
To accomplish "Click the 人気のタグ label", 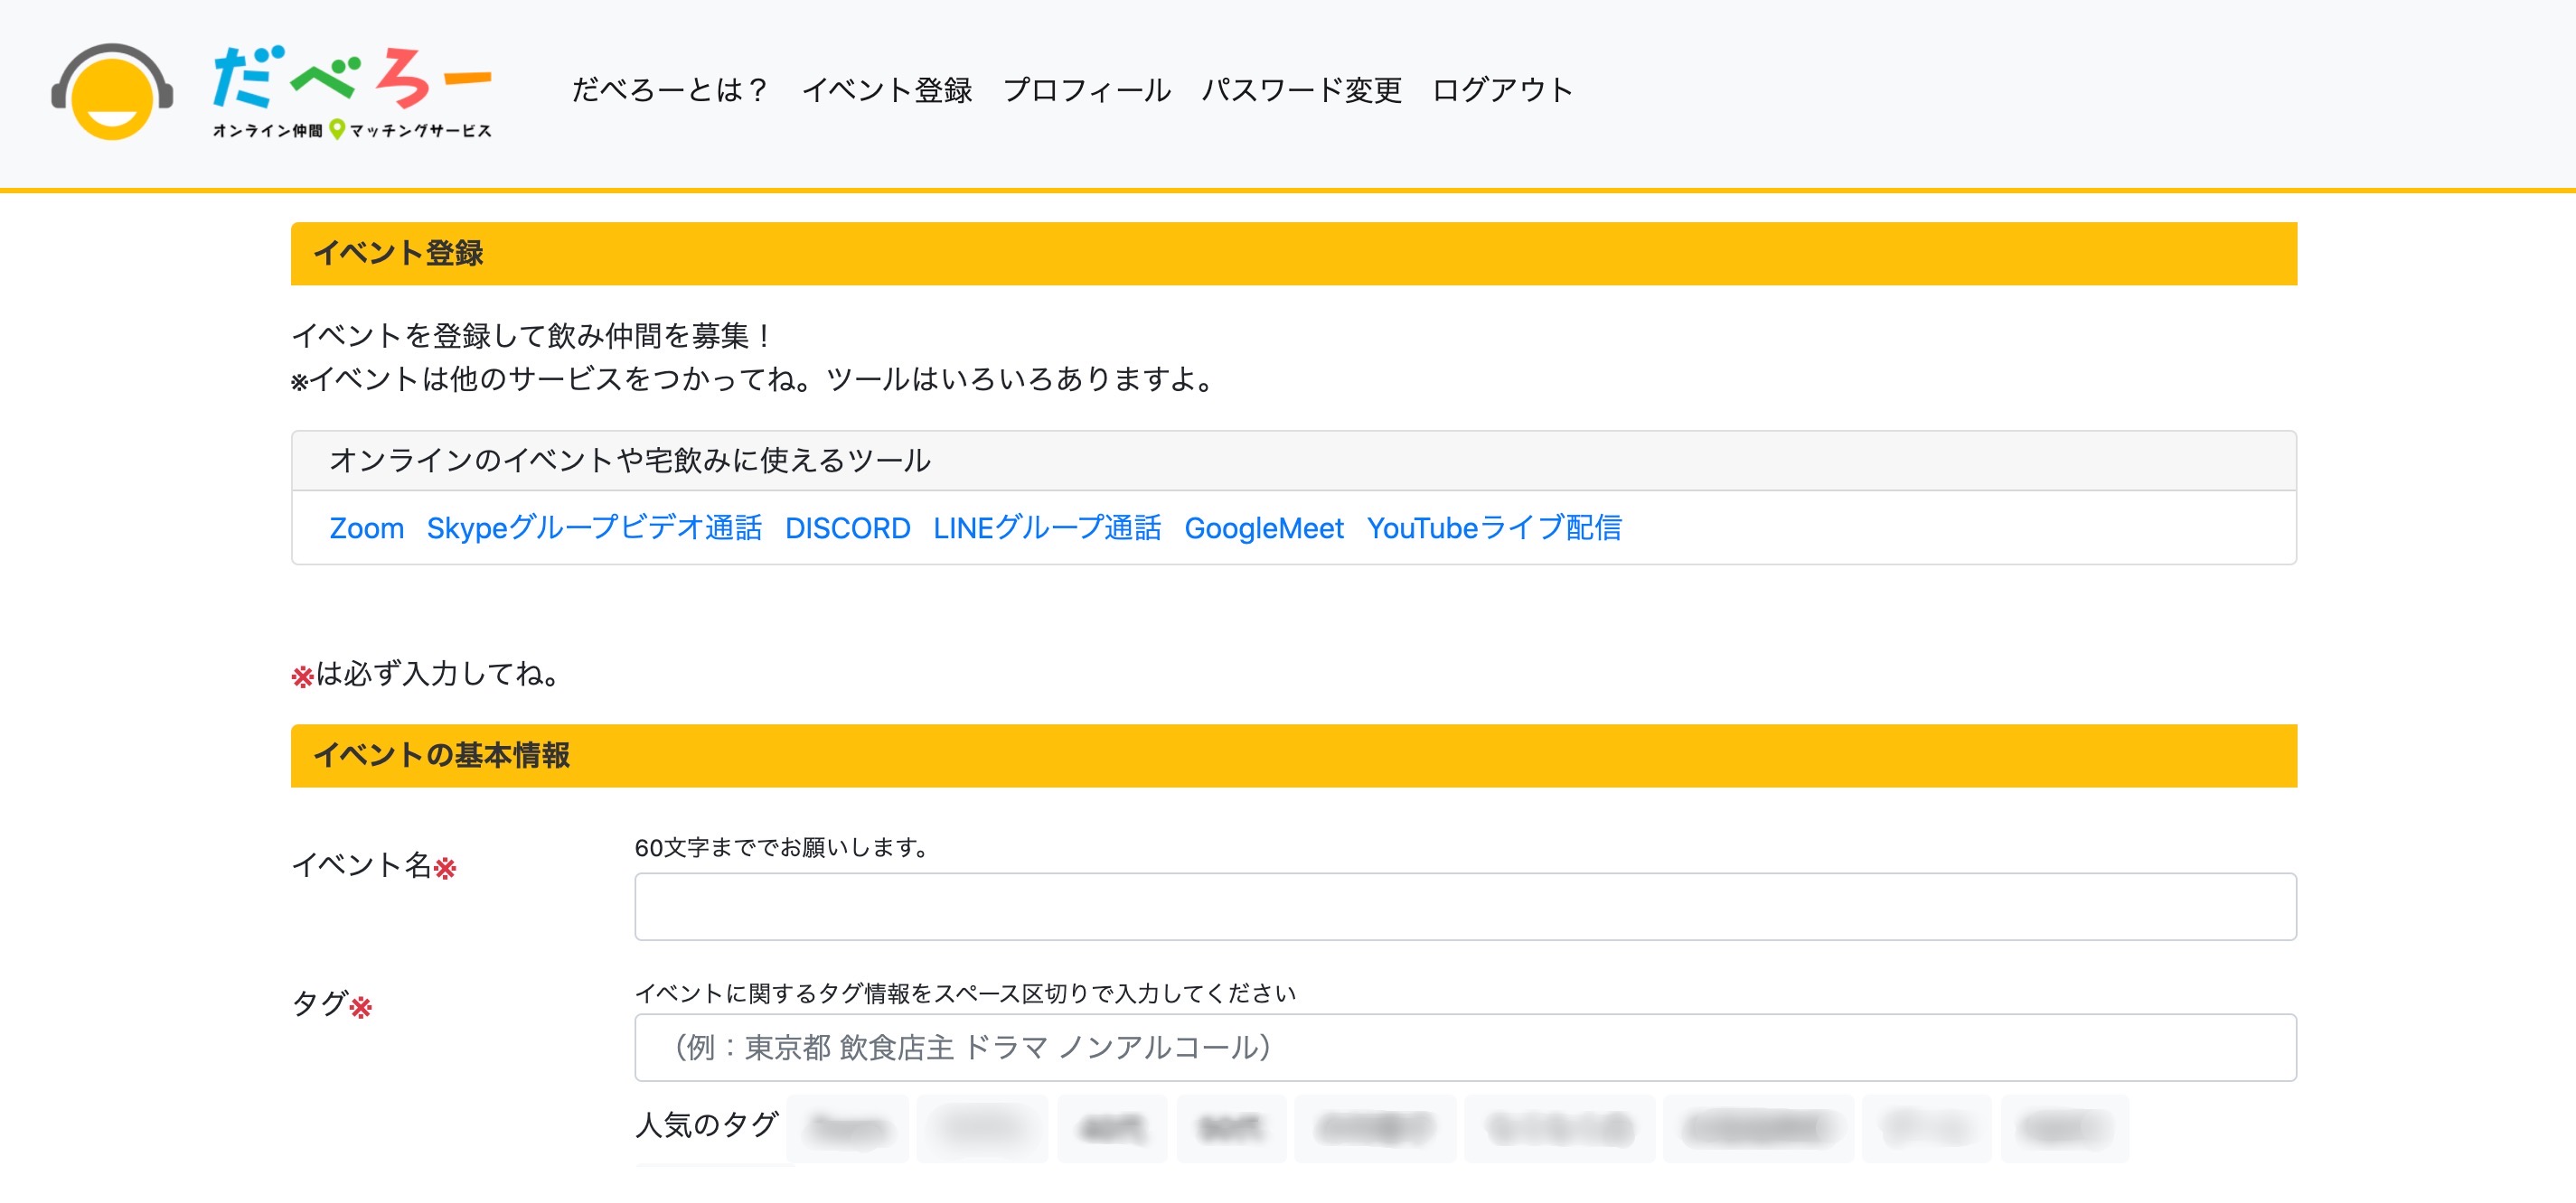I will (x=707, y=1125).
